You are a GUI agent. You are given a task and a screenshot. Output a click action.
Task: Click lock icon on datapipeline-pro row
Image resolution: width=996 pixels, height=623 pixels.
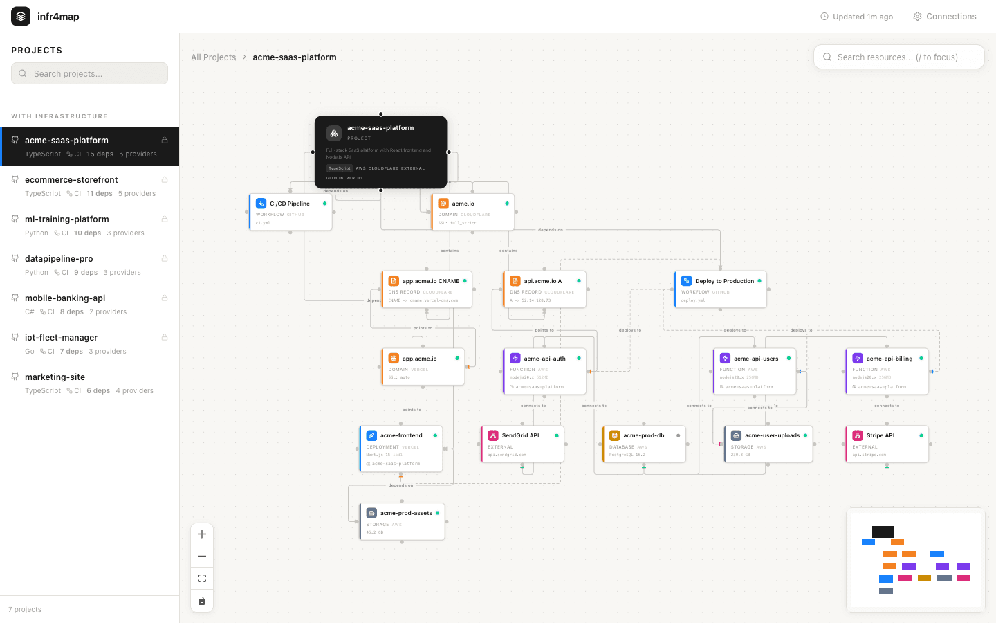(165, 258)
